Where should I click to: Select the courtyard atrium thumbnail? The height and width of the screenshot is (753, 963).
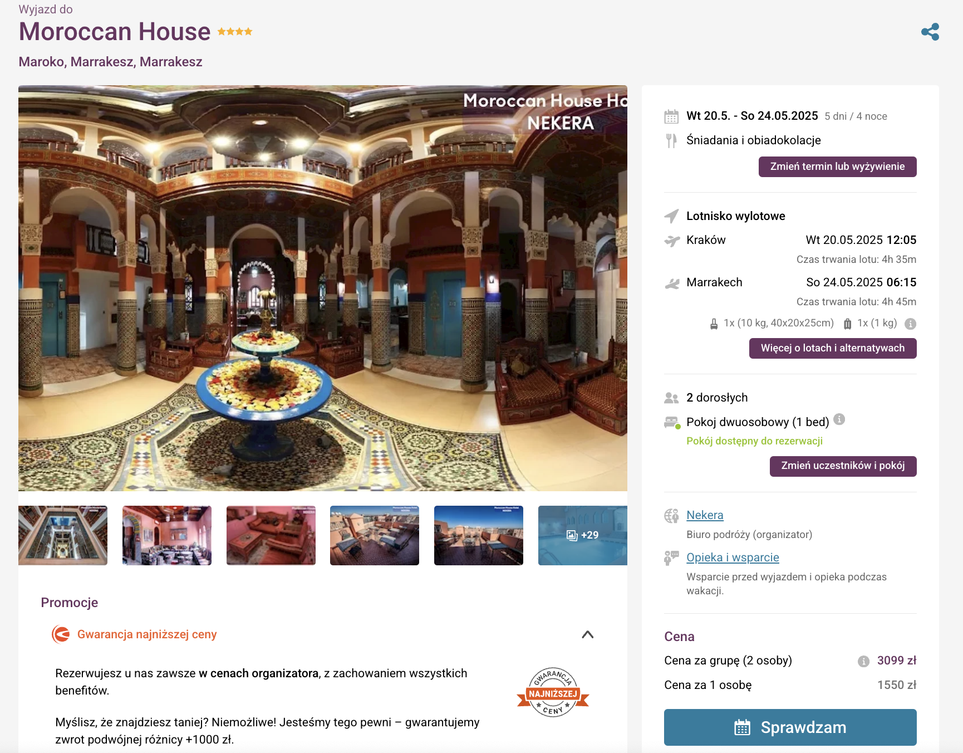[x=63, y=535]
